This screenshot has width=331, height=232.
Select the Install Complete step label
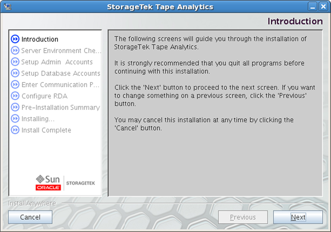coord(46,130)
